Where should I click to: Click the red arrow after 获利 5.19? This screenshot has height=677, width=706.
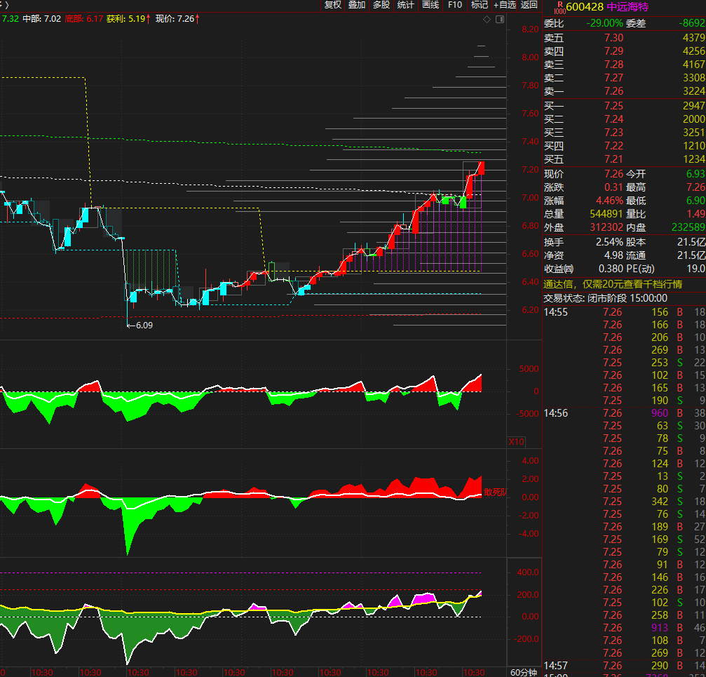pos(149,19)
